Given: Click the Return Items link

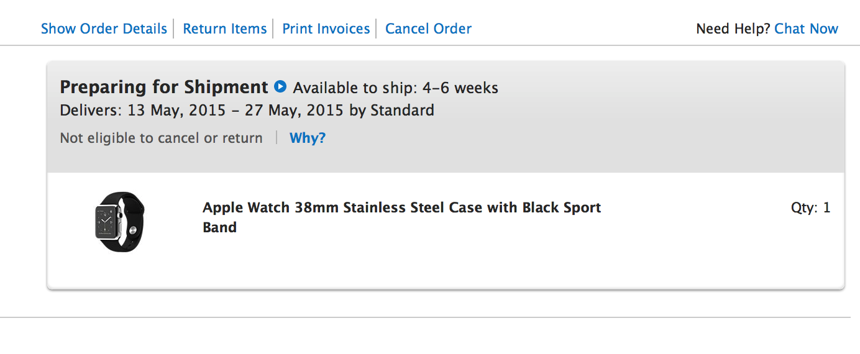Looking at the screenshot, I should click(224, 29).
